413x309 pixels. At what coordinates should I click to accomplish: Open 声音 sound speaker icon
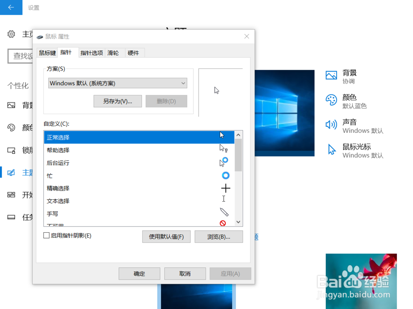tap(331, 124)
